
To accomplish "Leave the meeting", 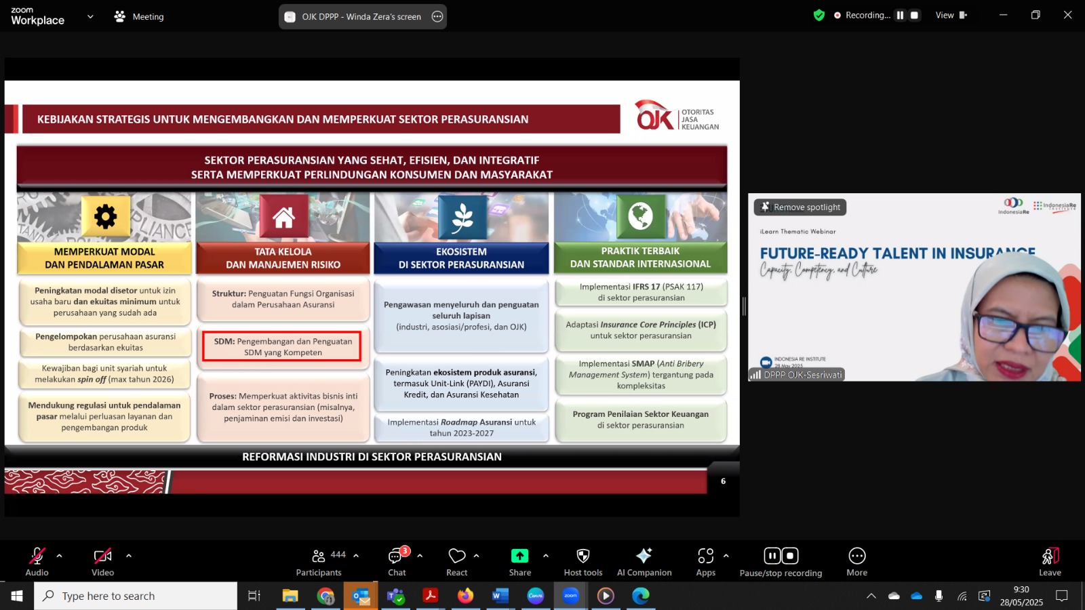I will (x=1050, y=562).
